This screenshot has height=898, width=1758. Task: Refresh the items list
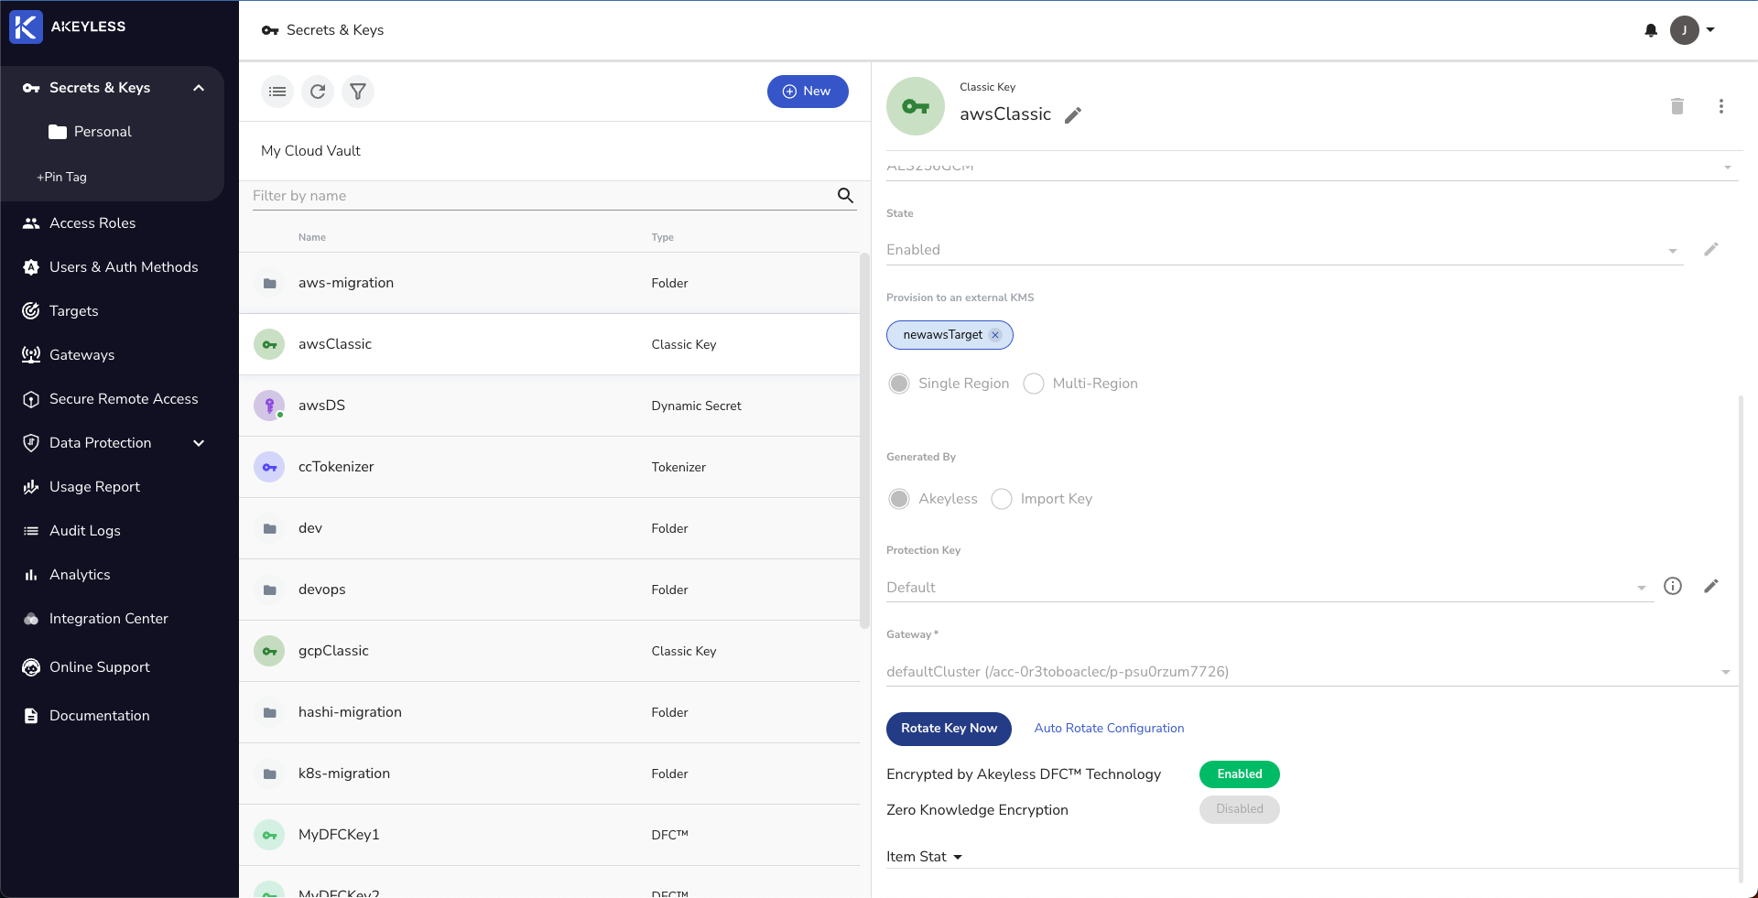point(318,92)
